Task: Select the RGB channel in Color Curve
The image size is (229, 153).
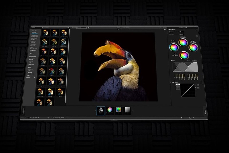Action: coord(177,84)
